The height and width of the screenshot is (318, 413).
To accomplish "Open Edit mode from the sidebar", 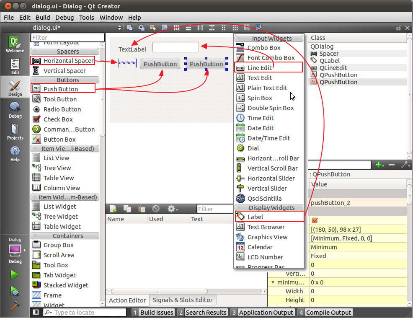I will click(15, 66).
